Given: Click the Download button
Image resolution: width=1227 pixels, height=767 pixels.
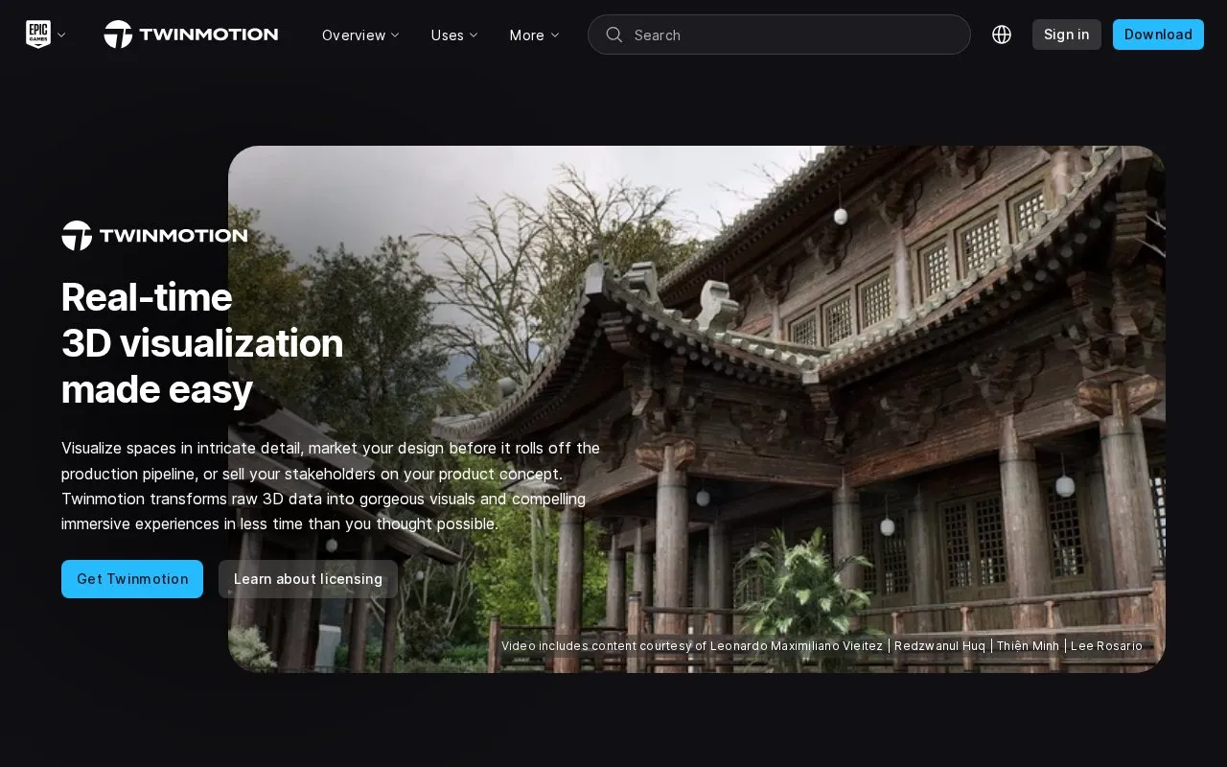Looking at the screenshot, I should tap(1158, 35).
